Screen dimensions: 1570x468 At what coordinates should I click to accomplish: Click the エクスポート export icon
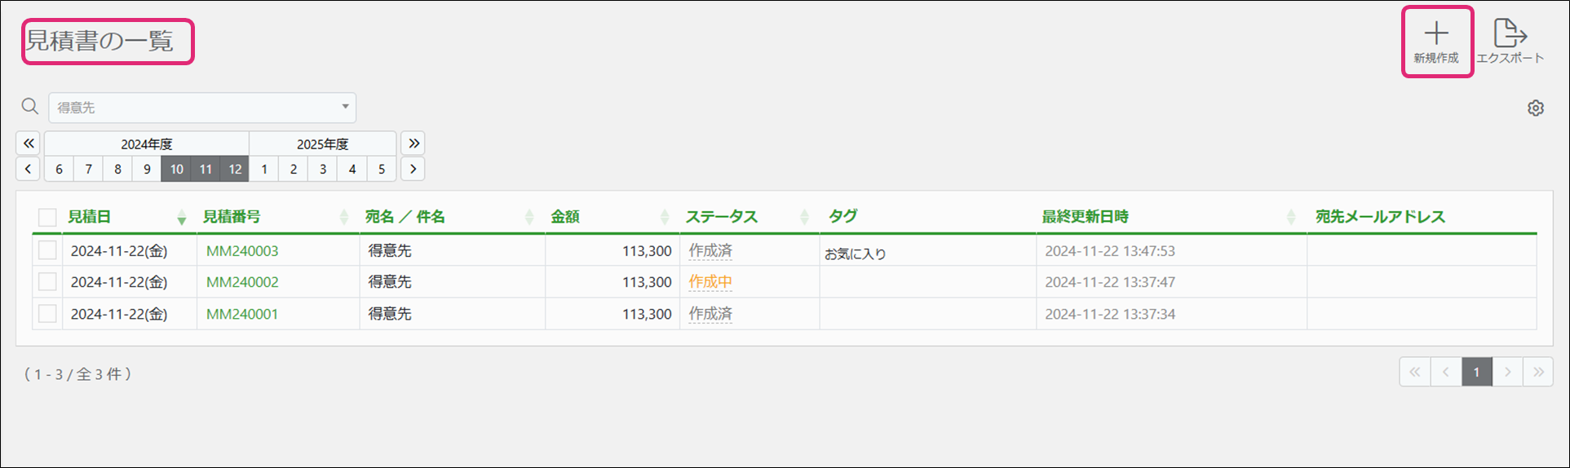click(x=1510, y=33)
